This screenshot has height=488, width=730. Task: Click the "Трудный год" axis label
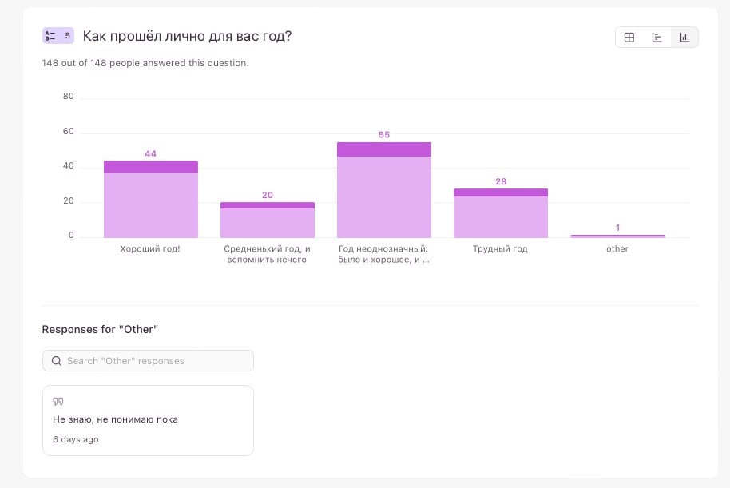click(x=501, y=249)
